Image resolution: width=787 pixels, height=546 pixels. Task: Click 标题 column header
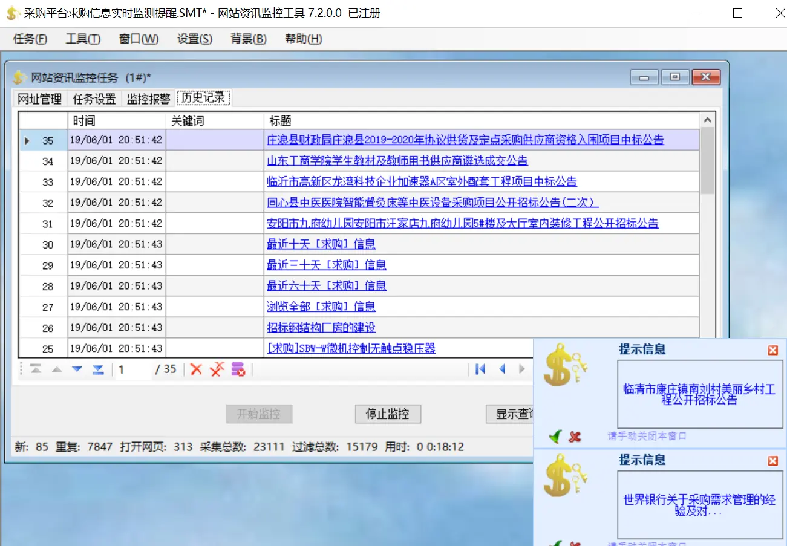482,121
